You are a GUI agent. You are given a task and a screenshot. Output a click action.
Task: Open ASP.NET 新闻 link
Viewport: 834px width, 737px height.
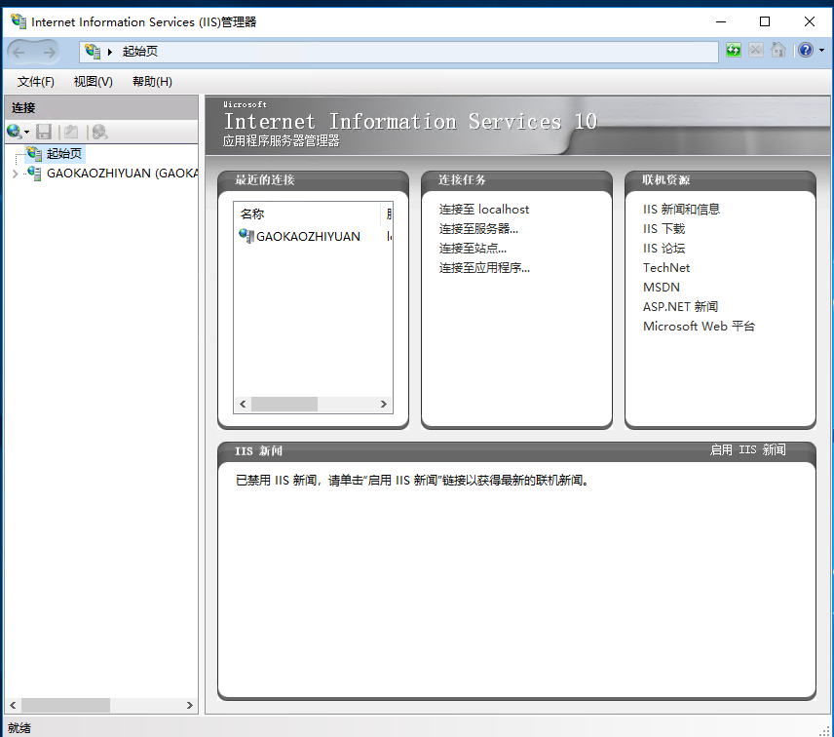(680, 306)
